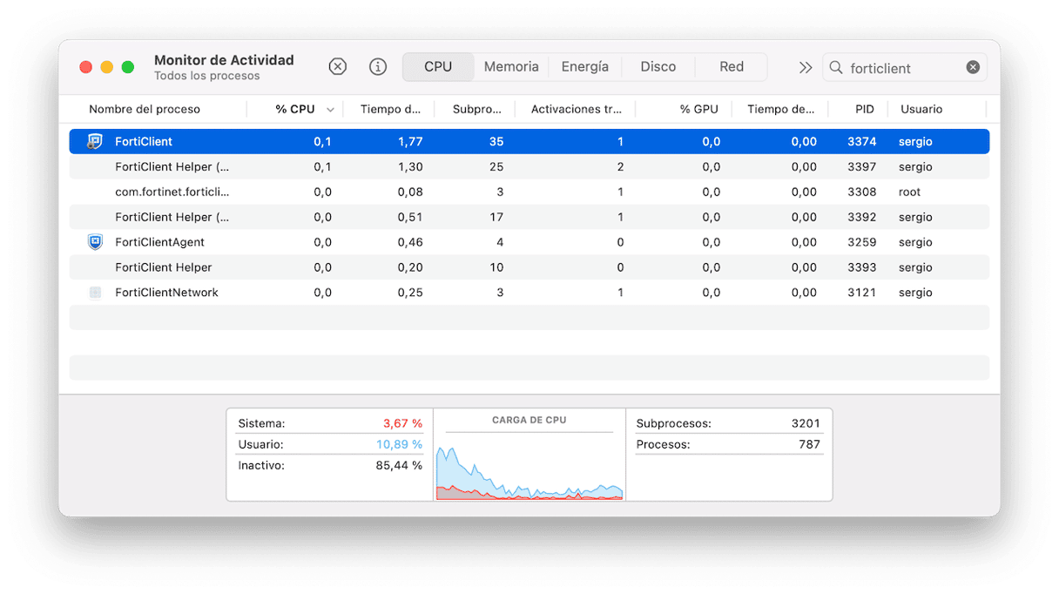Image resolution: width=1059 pixels, height=594 pixels.
Task: Click the Procesos count 787
Action: coord(809,444)
